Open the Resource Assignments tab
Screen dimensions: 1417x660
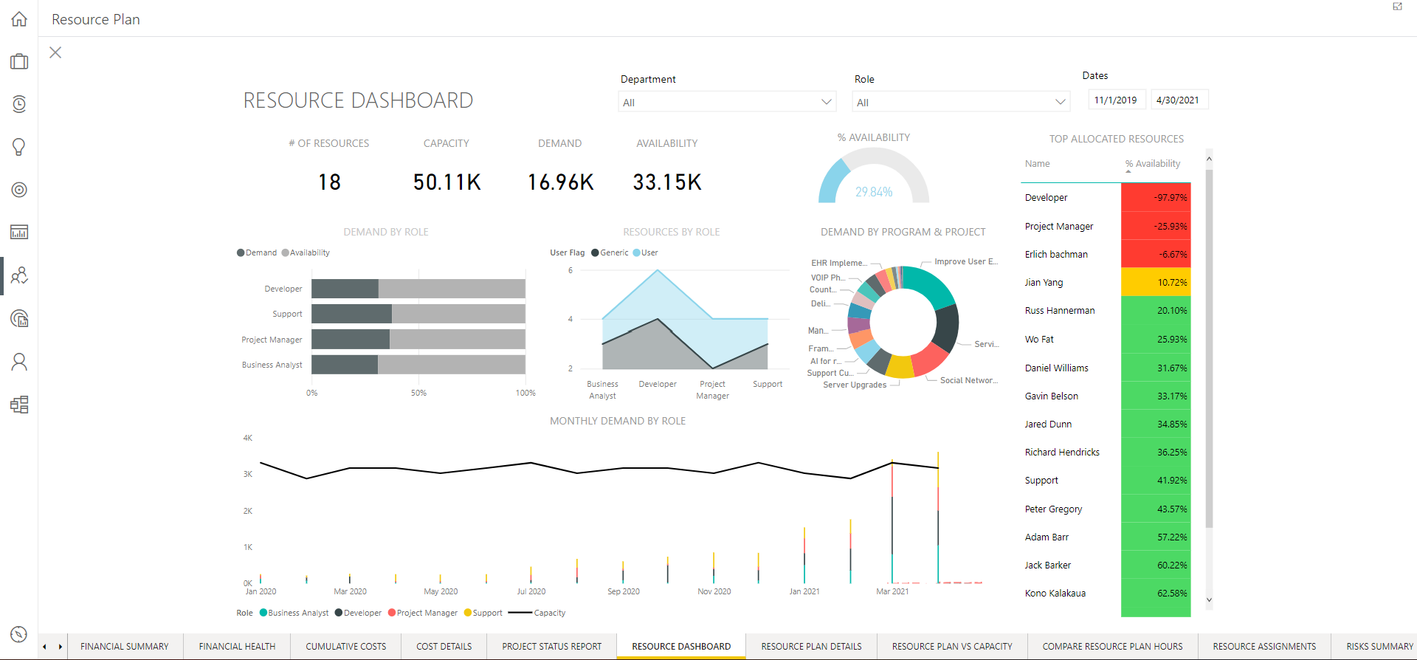coord(1264,646)
